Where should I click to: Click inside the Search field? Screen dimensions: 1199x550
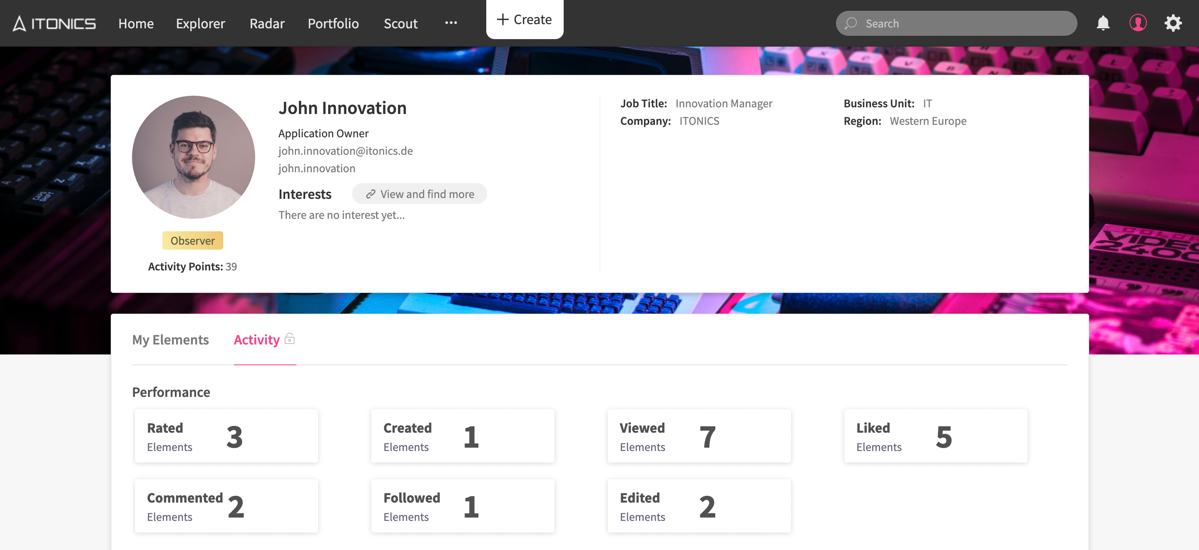pos(963,23)
